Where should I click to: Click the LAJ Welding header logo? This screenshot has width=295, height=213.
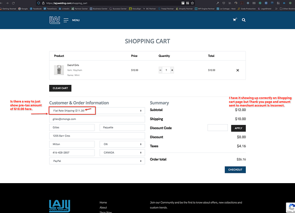[x=54, y=20]
